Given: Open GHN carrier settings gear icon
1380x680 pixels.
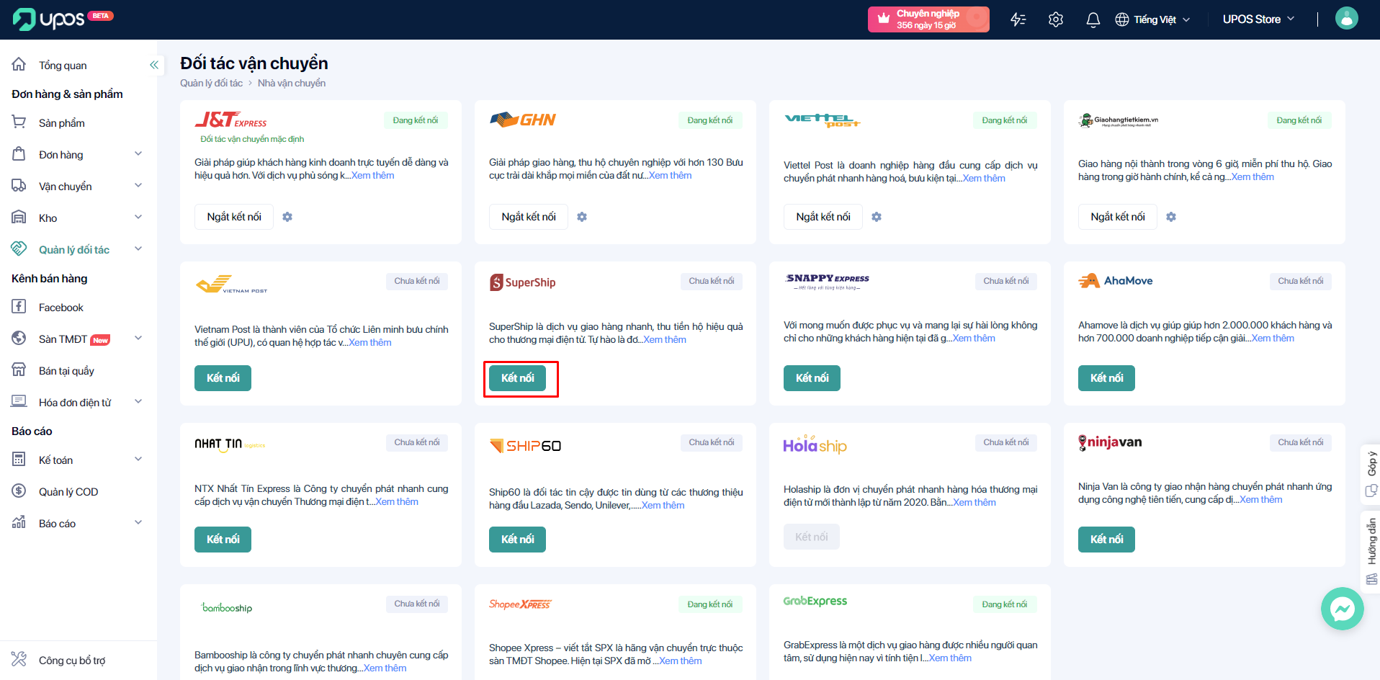Looking at the screenshot, I should coord(582,217).
